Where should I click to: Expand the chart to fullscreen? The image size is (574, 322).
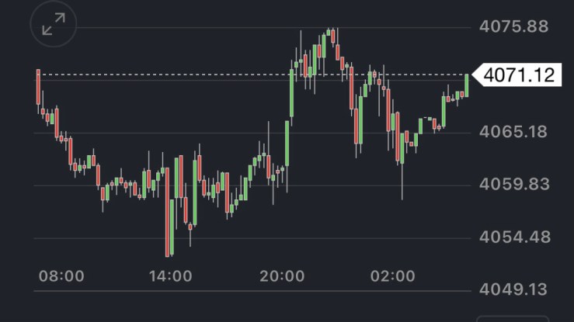point(54,26)
